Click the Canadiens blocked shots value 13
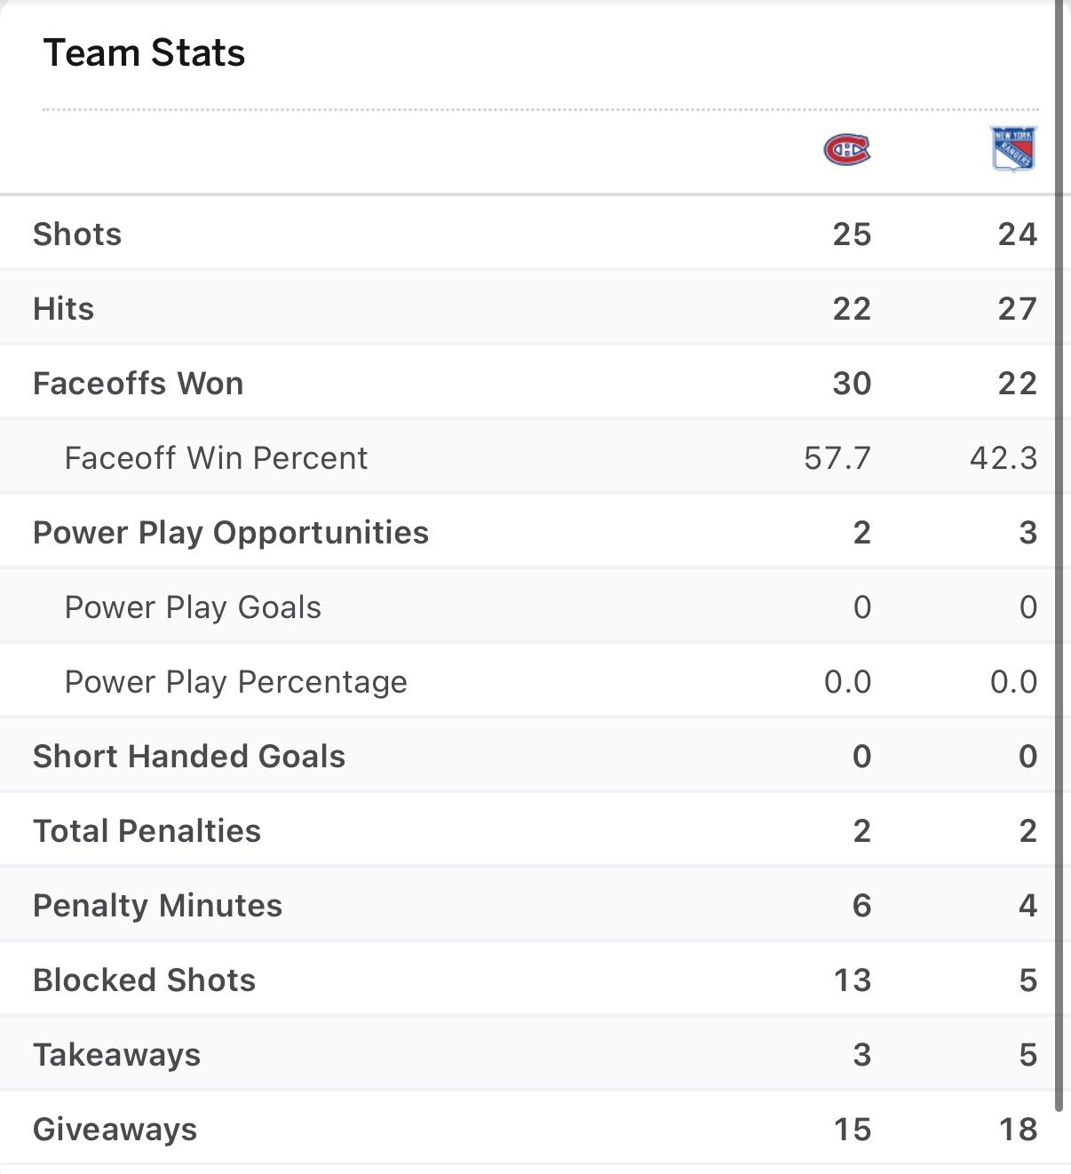Viewport: 1071px width, 1174px height. click(x=852, y=980)
